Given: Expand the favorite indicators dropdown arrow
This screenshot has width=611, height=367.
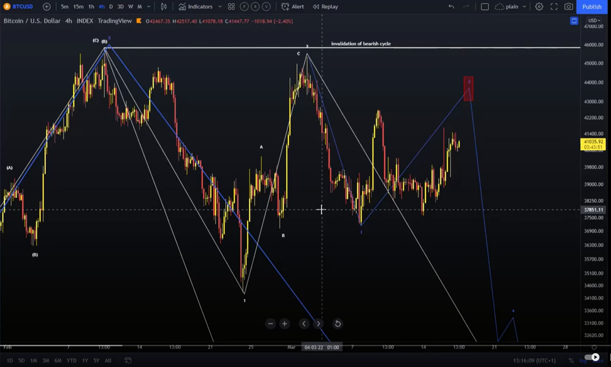Looking at the screenshot, I should (x=220, y=6).
